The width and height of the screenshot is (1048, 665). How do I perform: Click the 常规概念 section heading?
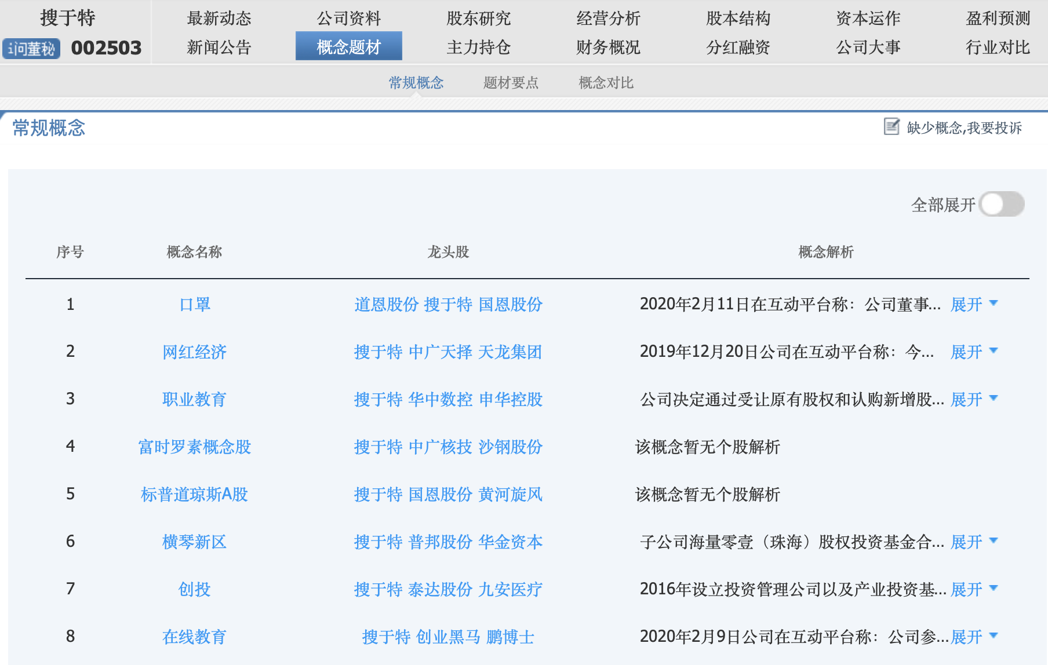[49, 127]
